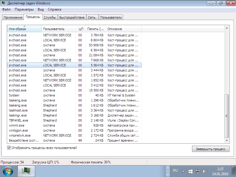Open the Пользователи tab
The height and width of the screenshot is (177, 236).
111,17
